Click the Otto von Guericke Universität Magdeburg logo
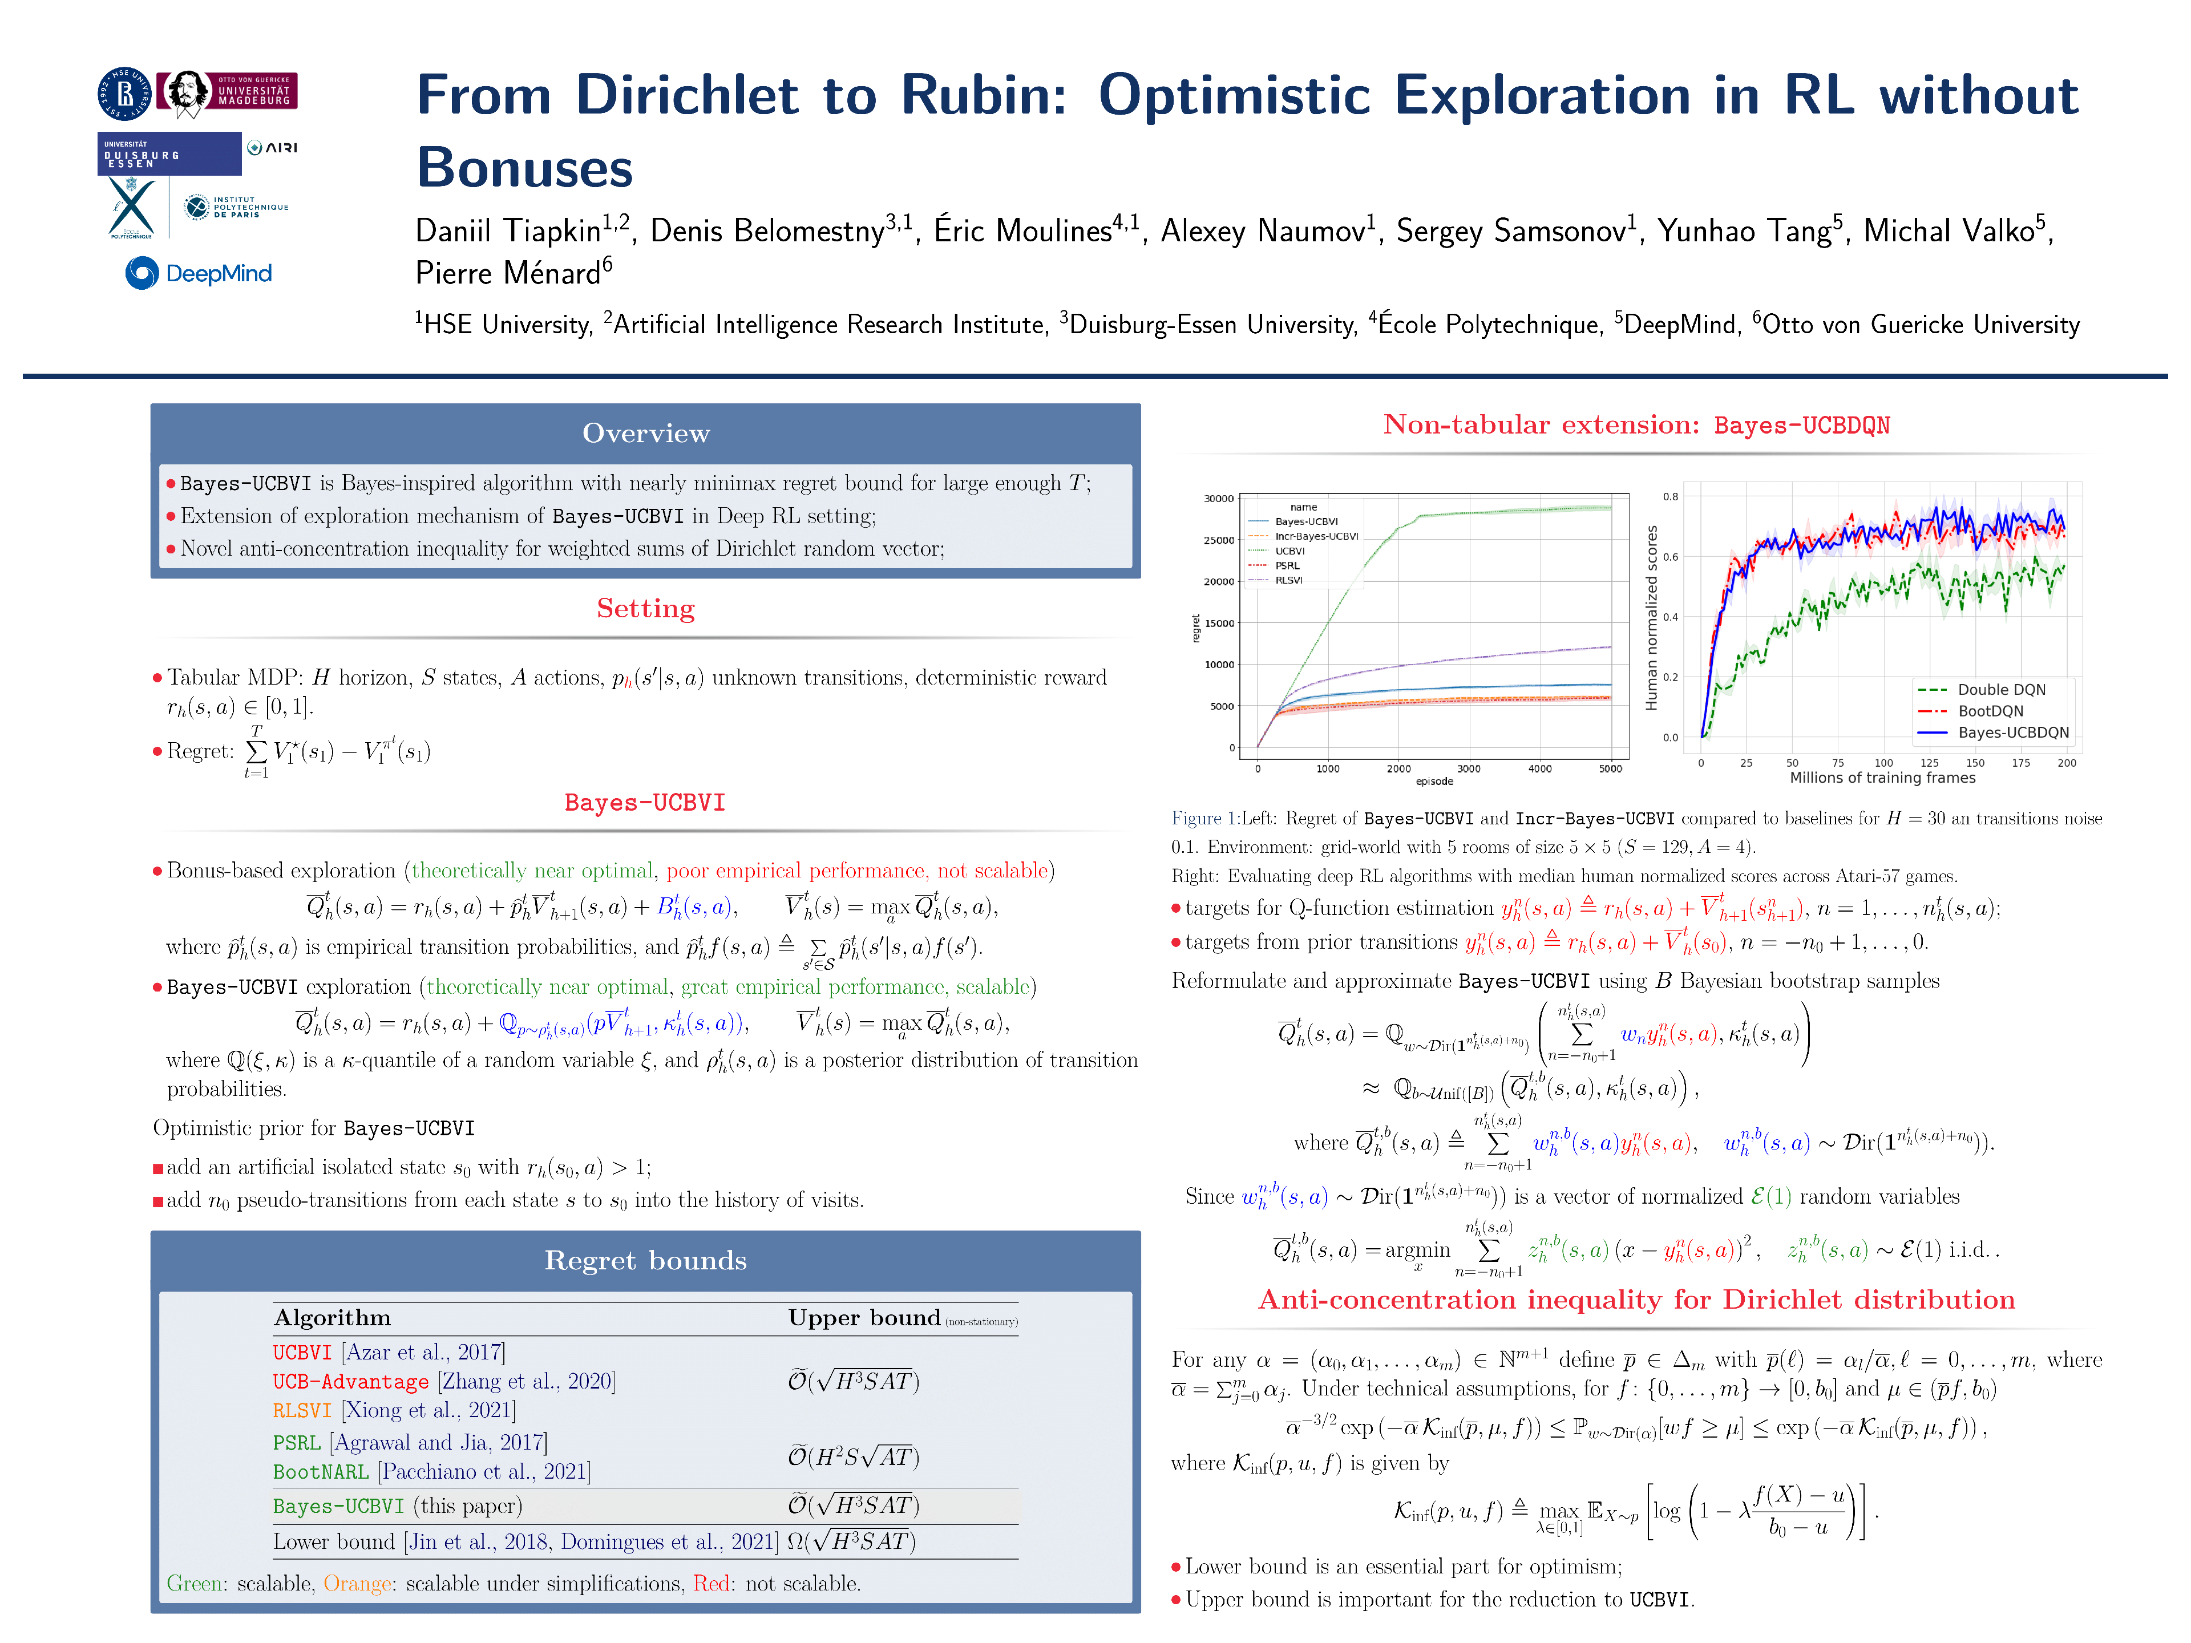 click(x=228, y=92)
